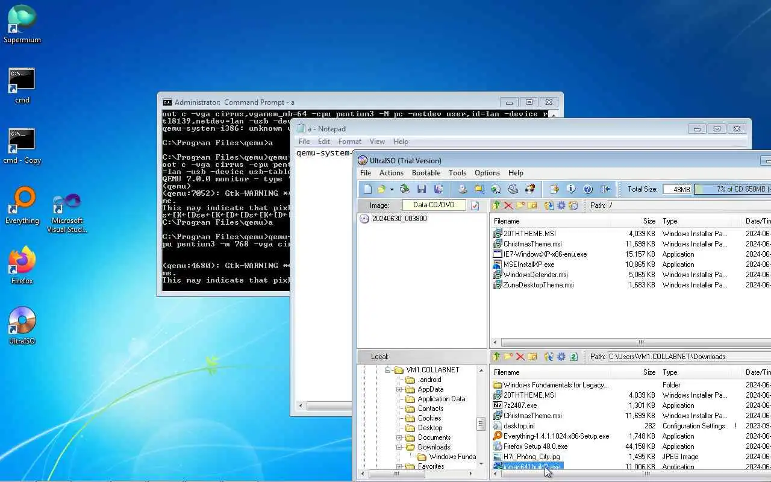Click the blue info properties icon
771x482 pixels.
click(x=571, y=189)
